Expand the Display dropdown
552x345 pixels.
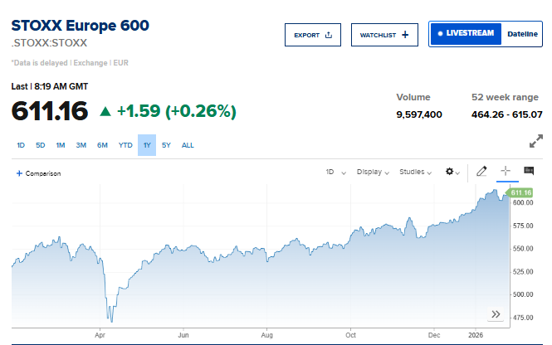(373, 172)
